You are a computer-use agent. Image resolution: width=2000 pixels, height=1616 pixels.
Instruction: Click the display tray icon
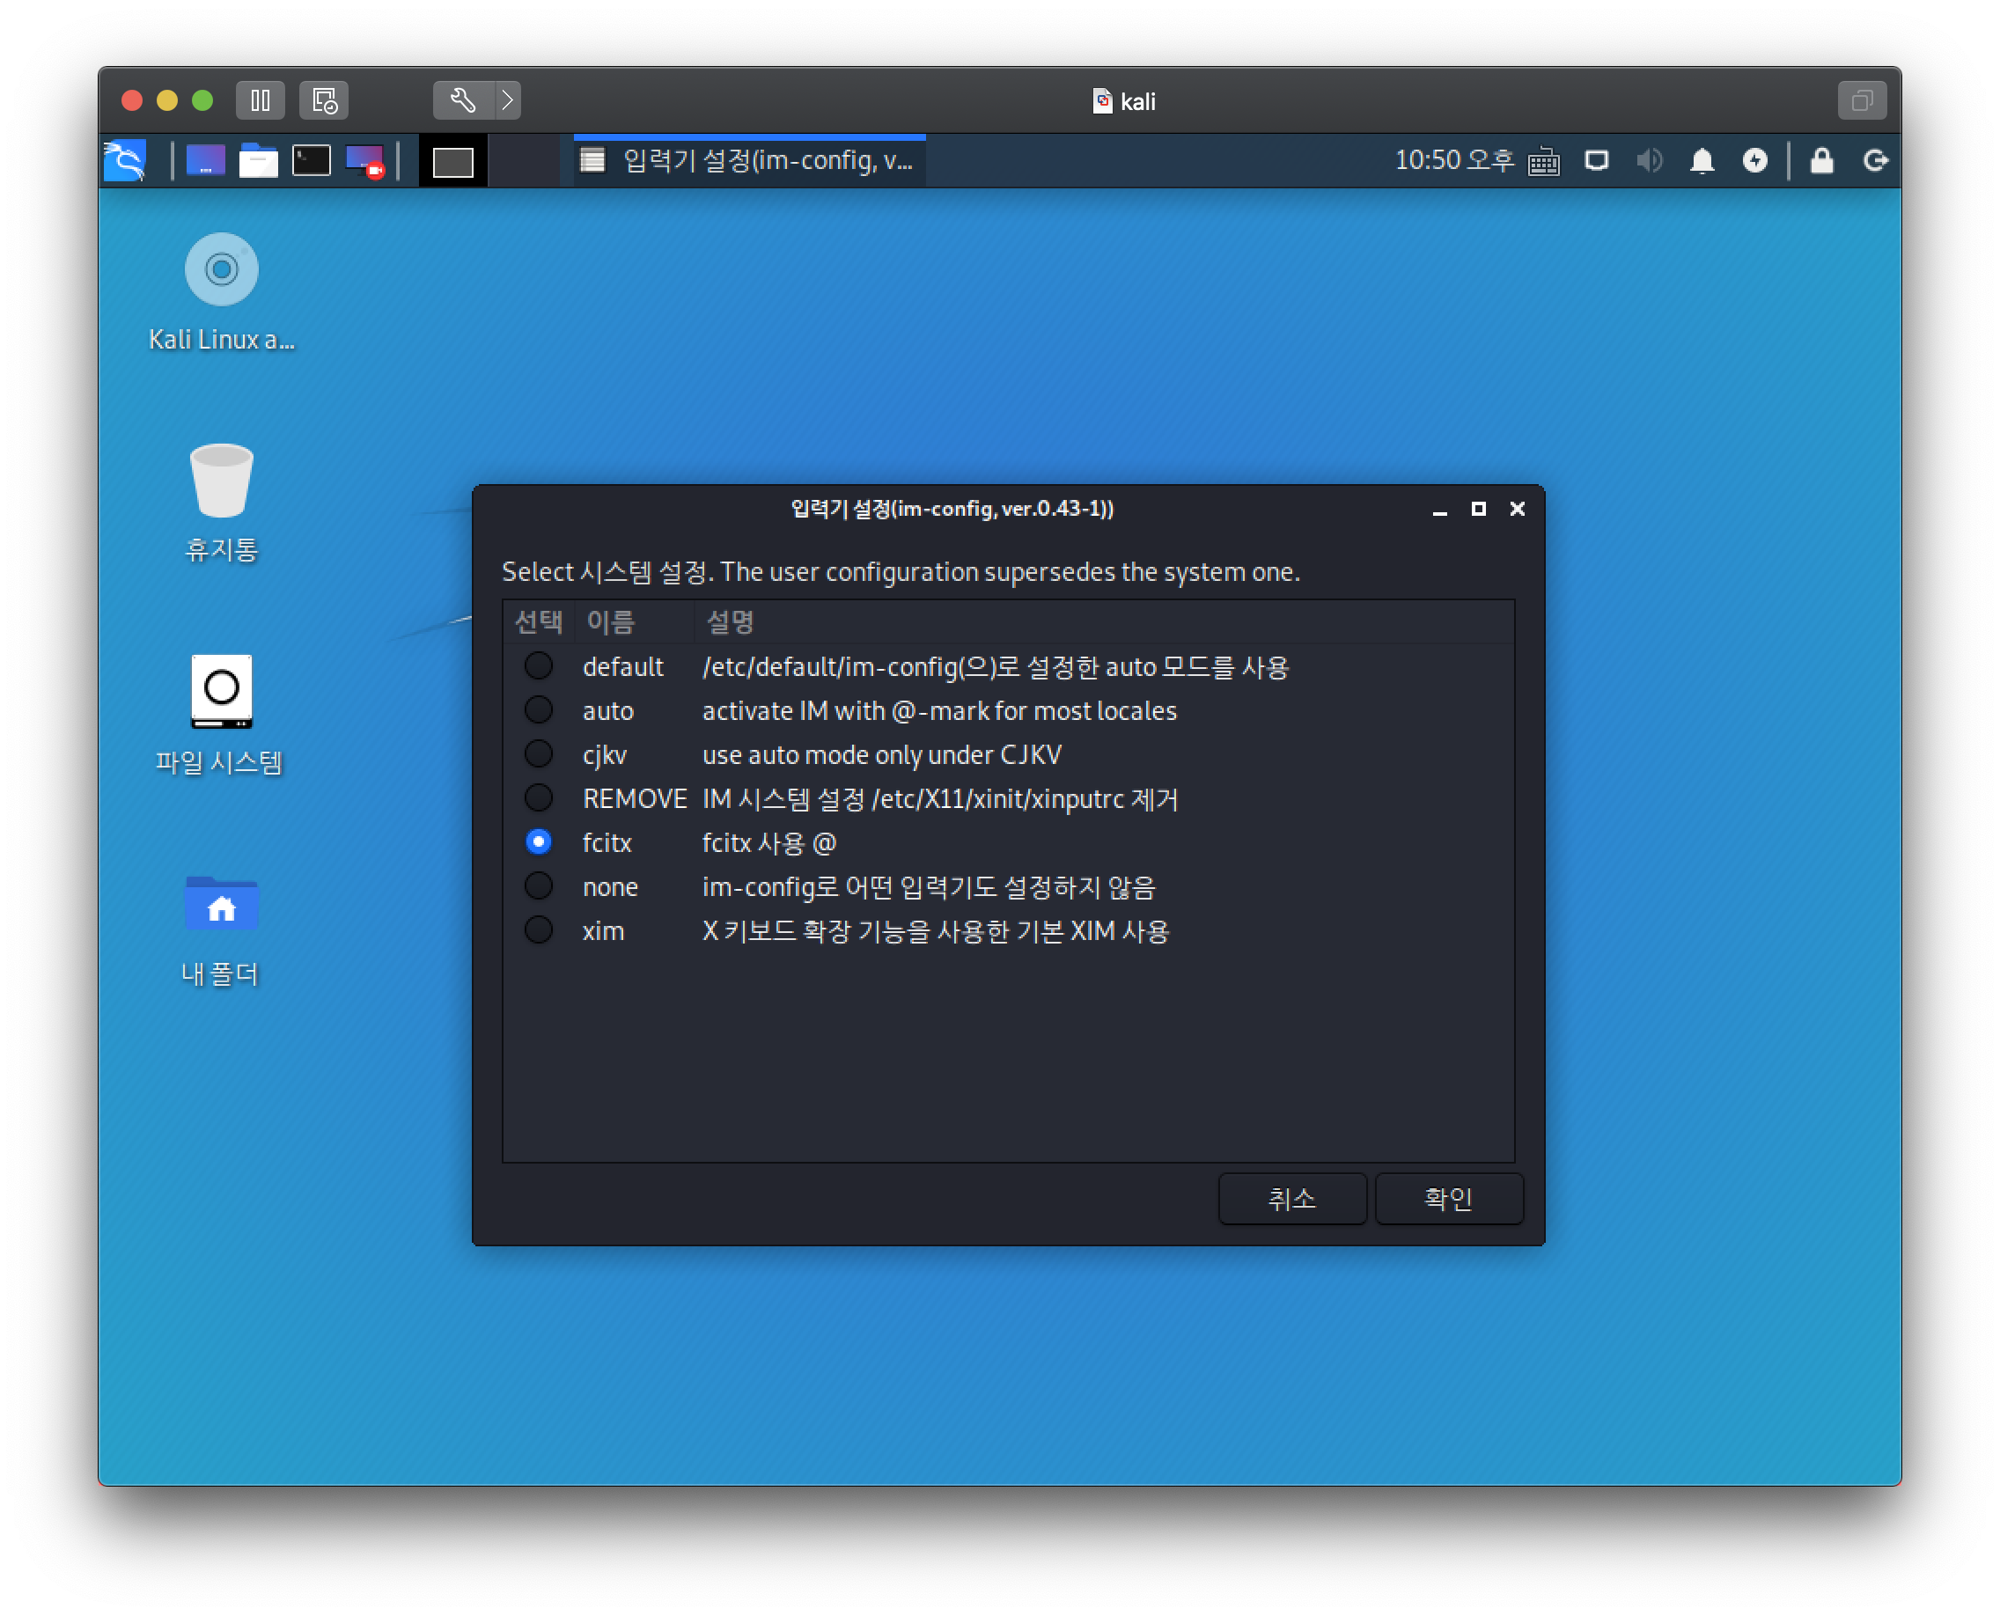point(1597,161)
